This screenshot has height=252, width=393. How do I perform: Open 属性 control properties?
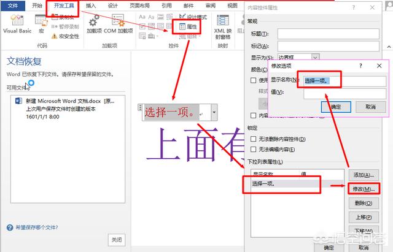[x=188, y=26]
